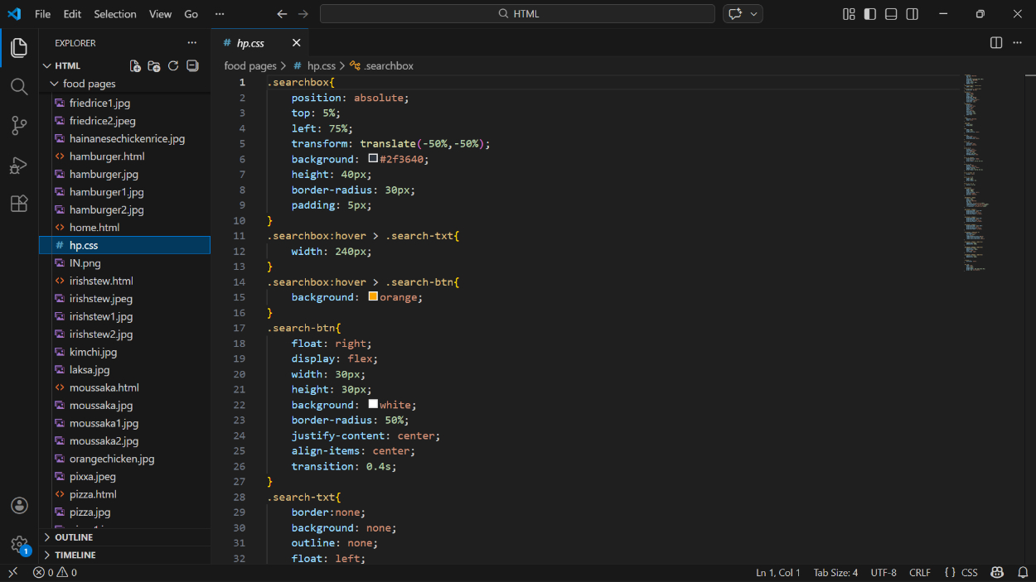Screen dimensions: 1036x582
Task: Click the New File icon in Explorer
Action: (135, 66)
